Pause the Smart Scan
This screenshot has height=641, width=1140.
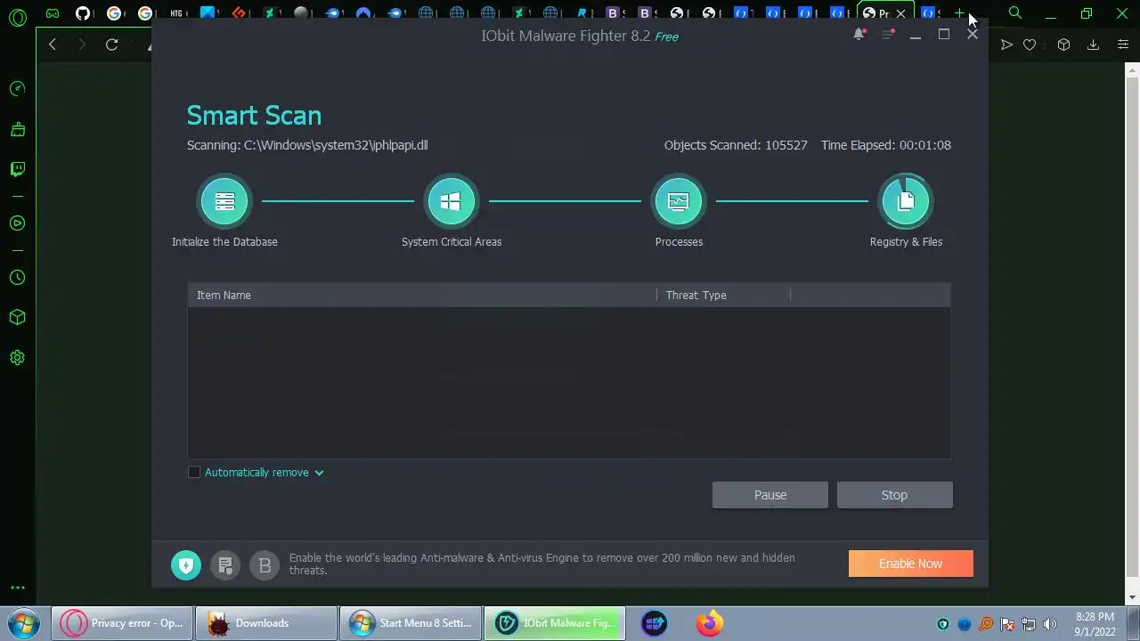tap(770, 495)
